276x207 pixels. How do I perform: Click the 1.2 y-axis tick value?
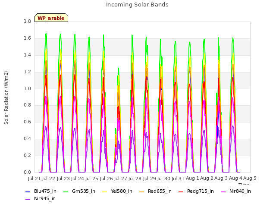coord(28,72)
